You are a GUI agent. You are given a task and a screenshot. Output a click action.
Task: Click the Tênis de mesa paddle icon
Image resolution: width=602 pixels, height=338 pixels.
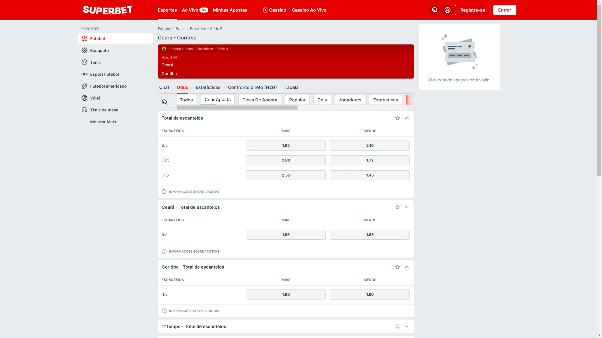pyautogui.click(x=84, y=110)
